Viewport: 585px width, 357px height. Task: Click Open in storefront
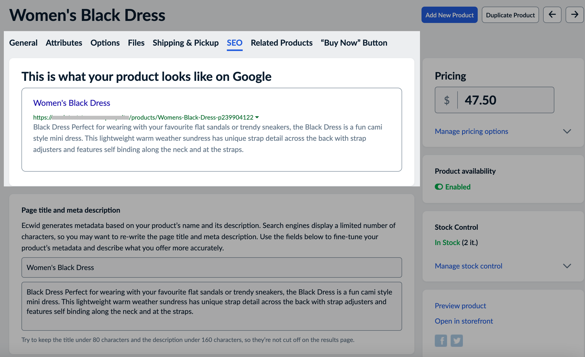(464, 321)
